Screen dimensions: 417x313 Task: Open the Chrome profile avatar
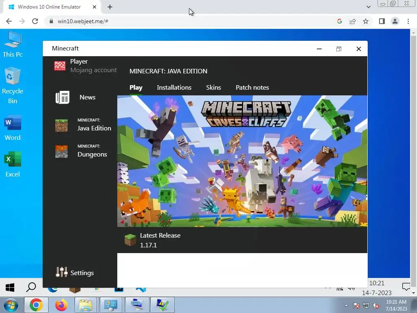click(x=395, y=21)
